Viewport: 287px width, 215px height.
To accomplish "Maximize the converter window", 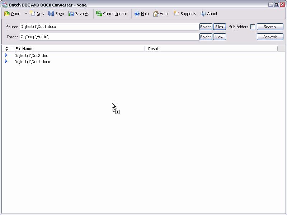I will point(277,5).
